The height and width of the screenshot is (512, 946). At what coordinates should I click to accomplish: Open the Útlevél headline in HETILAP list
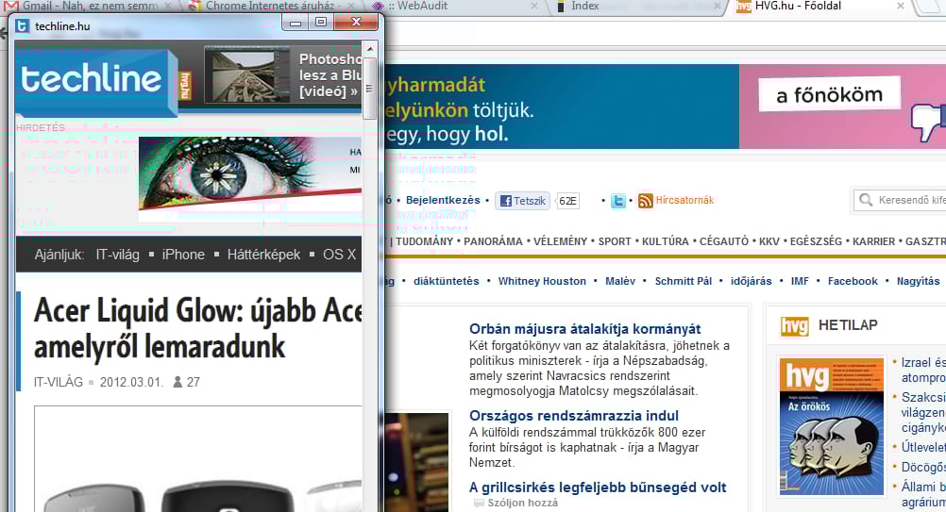(x=923, y=447)
